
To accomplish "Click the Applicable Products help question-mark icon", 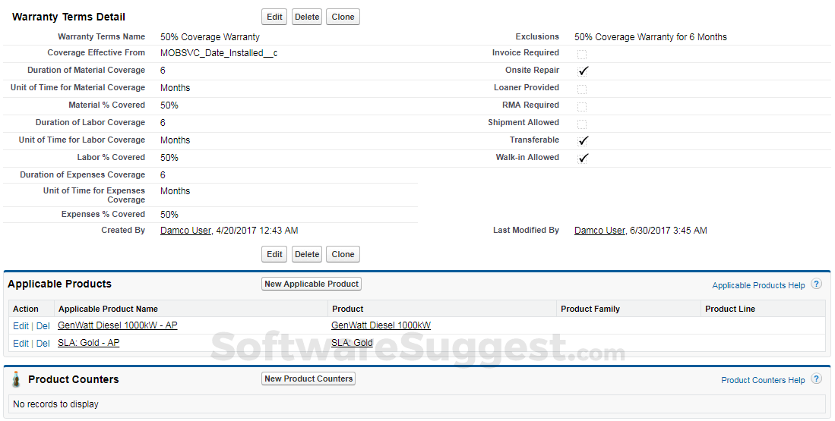I will [x=816, y=284].
